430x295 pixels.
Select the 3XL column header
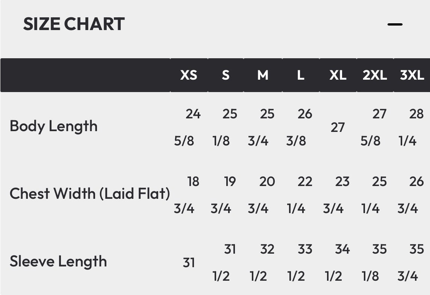click(x=412, y=75)
